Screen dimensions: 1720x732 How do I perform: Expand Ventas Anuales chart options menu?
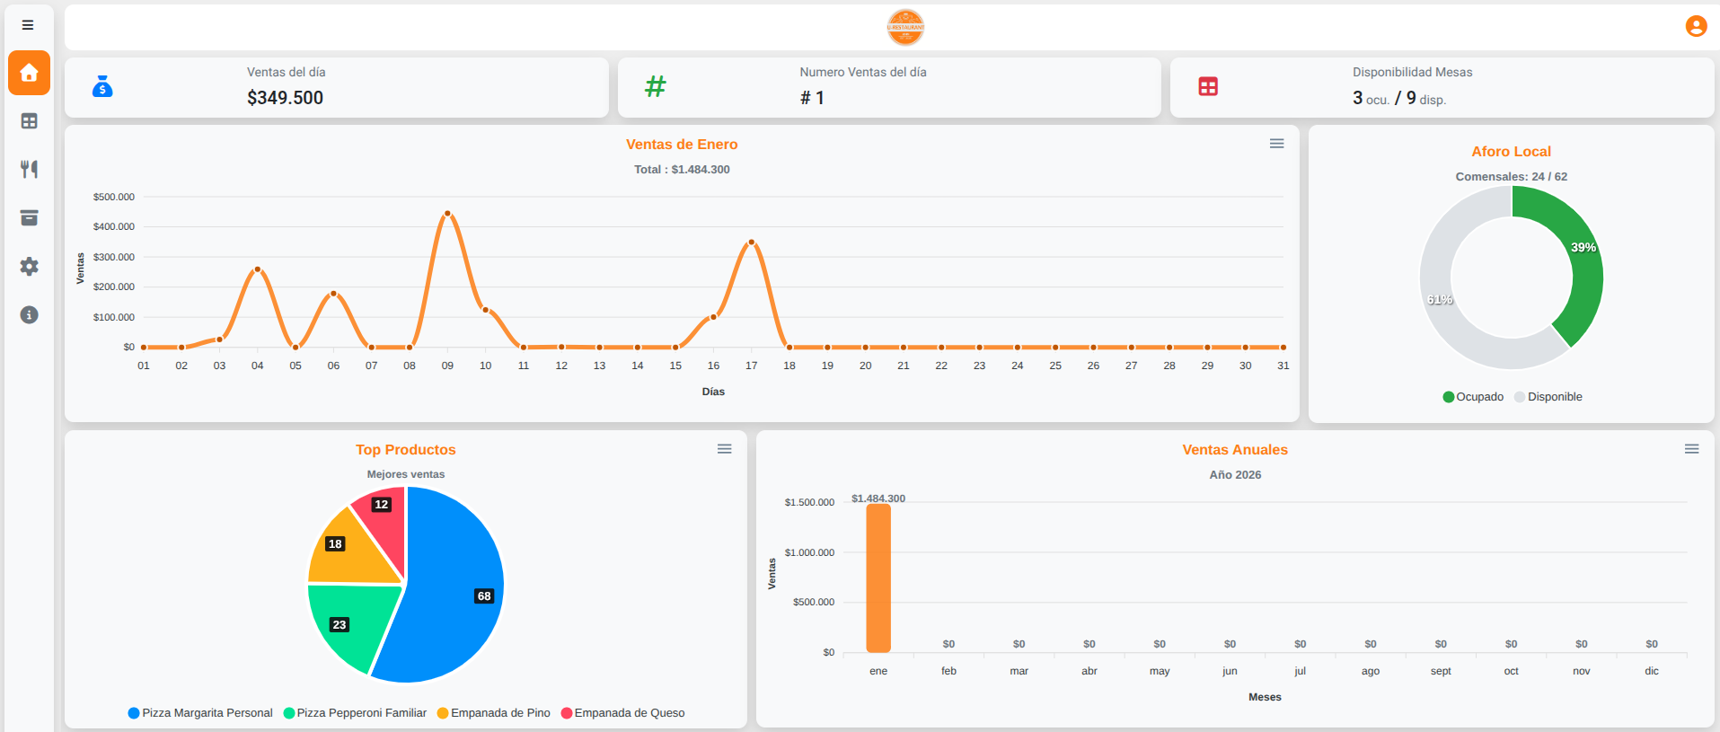(1691, 449)
